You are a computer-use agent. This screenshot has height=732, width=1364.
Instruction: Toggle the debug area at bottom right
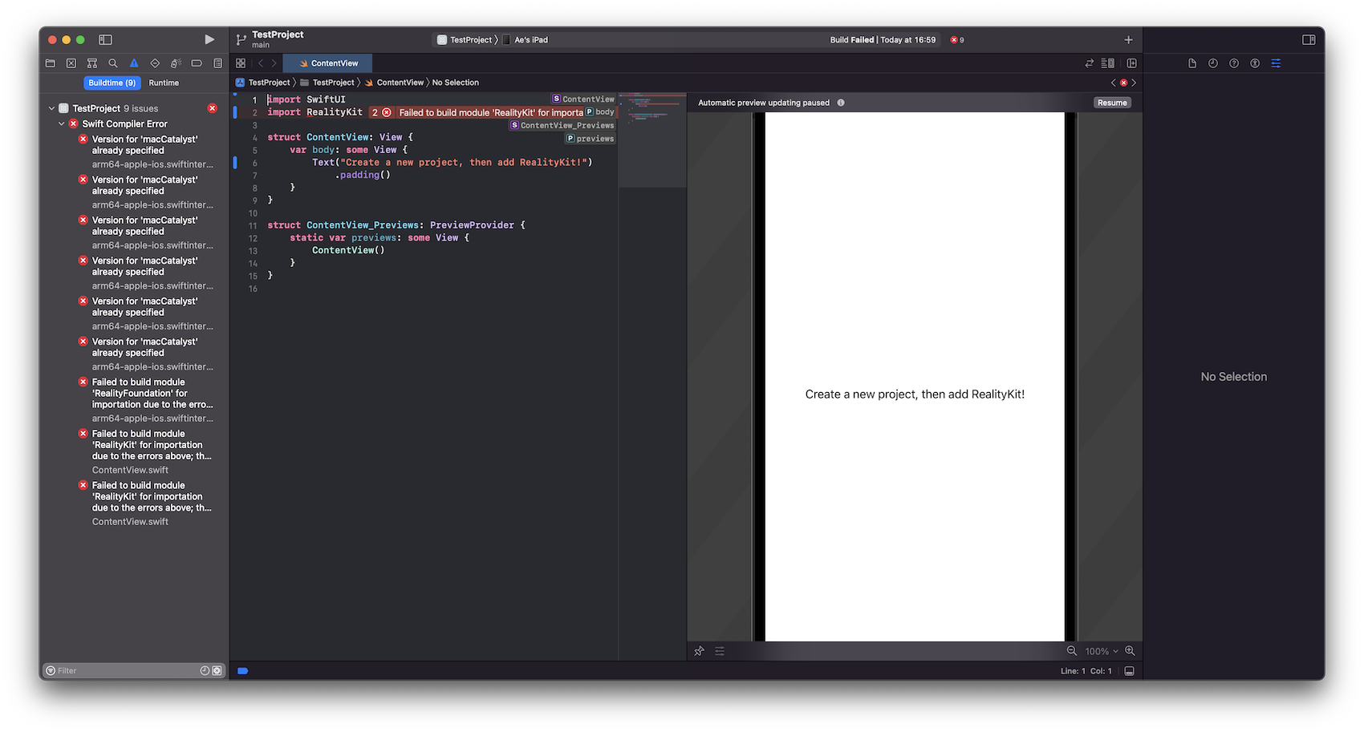point(1129,671)
